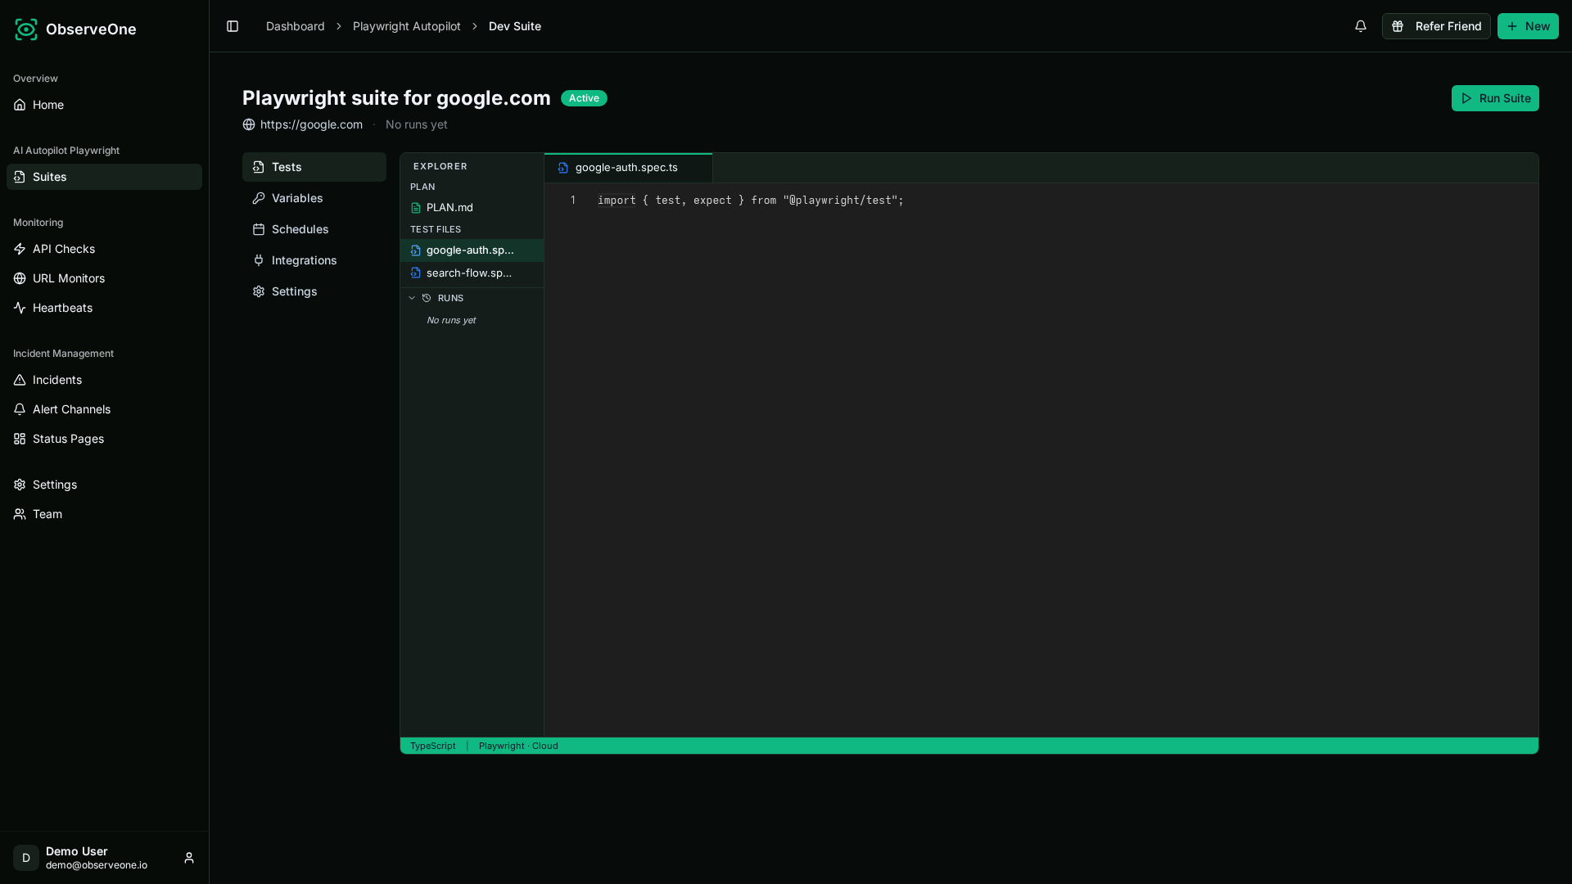Click the ObserveOne logo icon

(26, 29)
